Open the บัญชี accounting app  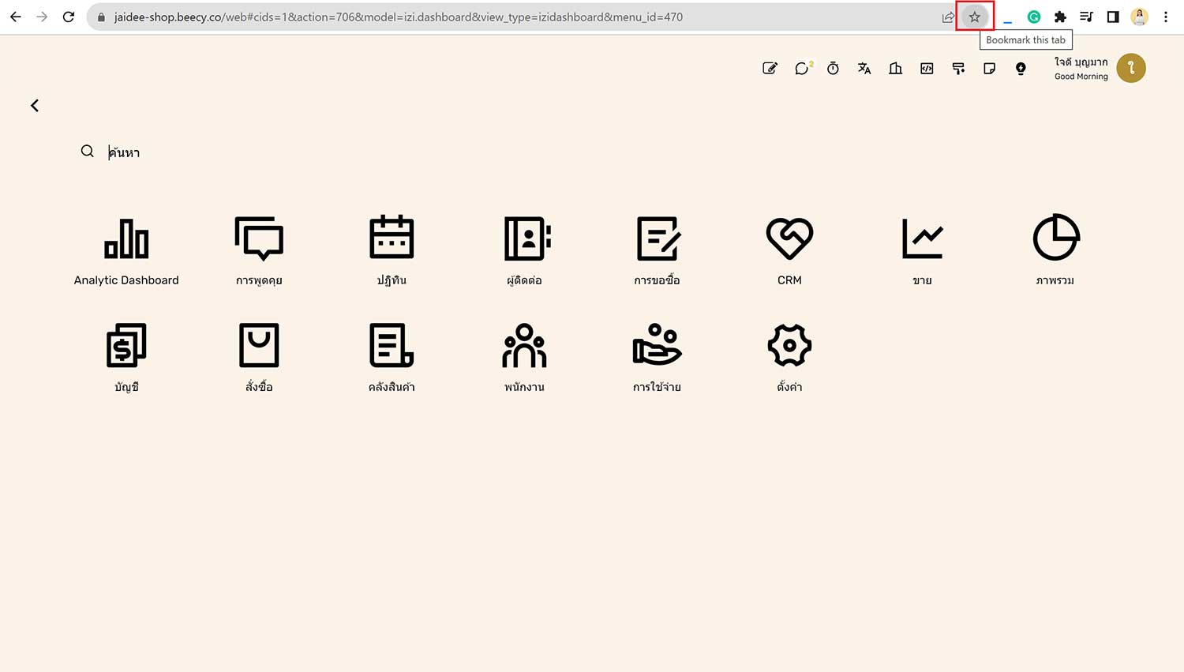click(126, 346)
